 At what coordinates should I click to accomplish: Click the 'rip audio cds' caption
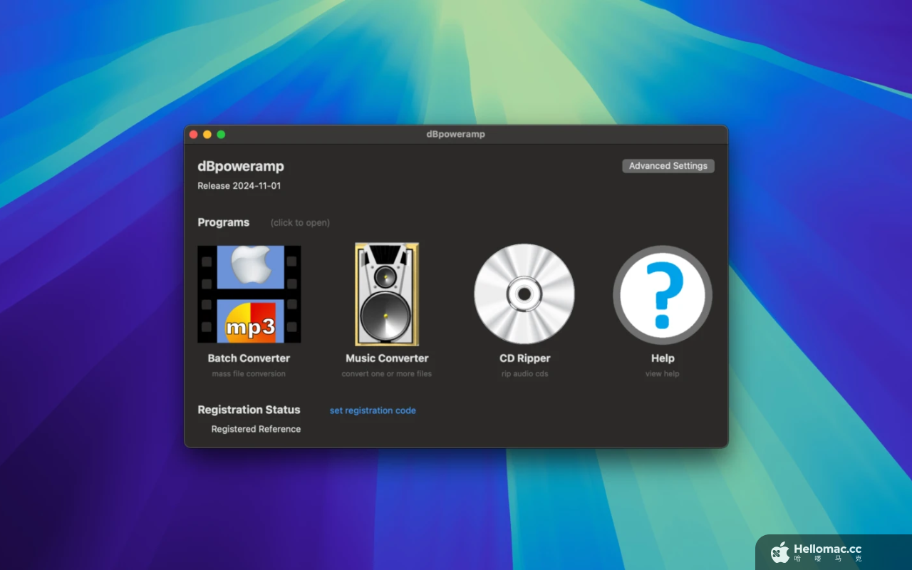525,373
